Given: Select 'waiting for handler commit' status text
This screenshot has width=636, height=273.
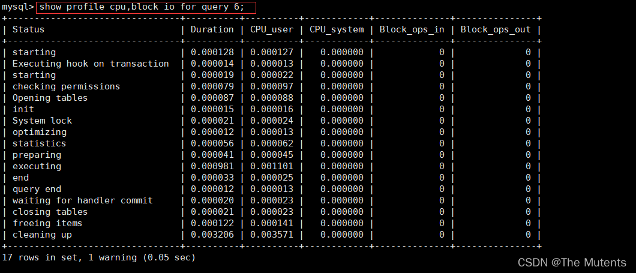Looking at the screenshot, I should [83, 200].
